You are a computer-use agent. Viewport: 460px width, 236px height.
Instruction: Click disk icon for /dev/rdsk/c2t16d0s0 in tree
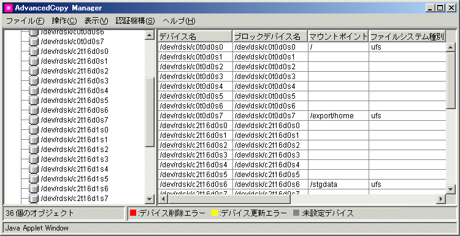click(34, 51)
